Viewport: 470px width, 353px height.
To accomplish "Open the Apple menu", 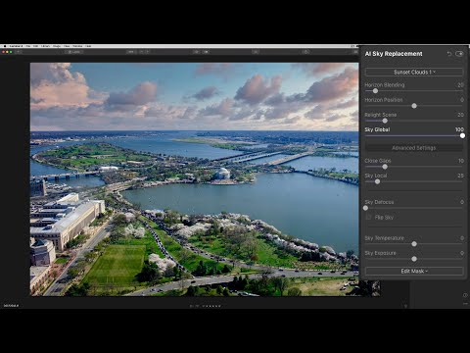I will pos(5,46).
